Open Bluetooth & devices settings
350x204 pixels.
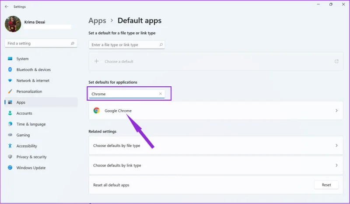41,70
